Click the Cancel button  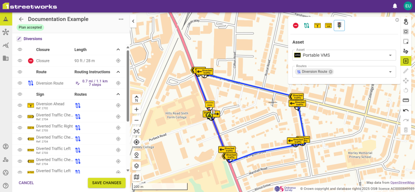(x=26, y=183)
